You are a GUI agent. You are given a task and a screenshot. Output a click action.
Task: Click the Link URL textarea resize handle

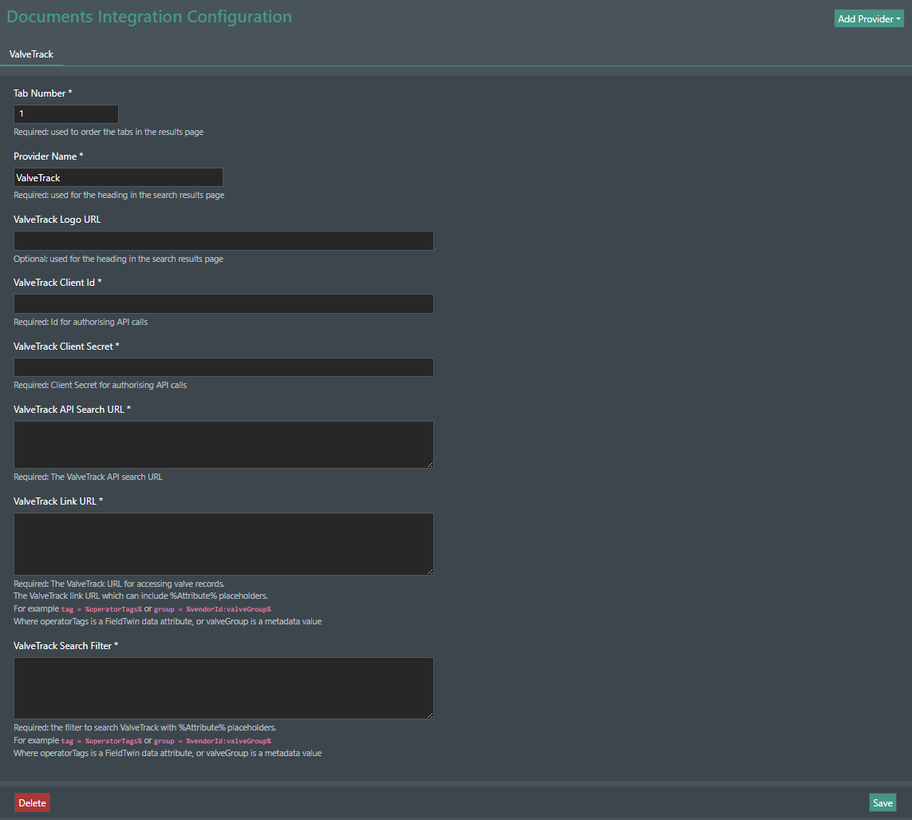click(x=429, y=571)
